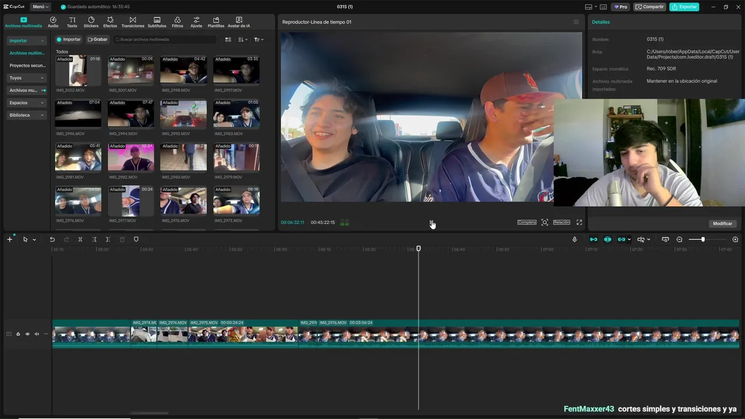This screenshot has height=419, width=745.
Task: Switch media grid view layout
Action: tap(228, 40)
